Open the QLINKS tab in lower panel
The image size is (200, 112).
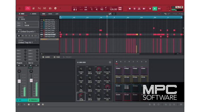click(x=46, y=57)
